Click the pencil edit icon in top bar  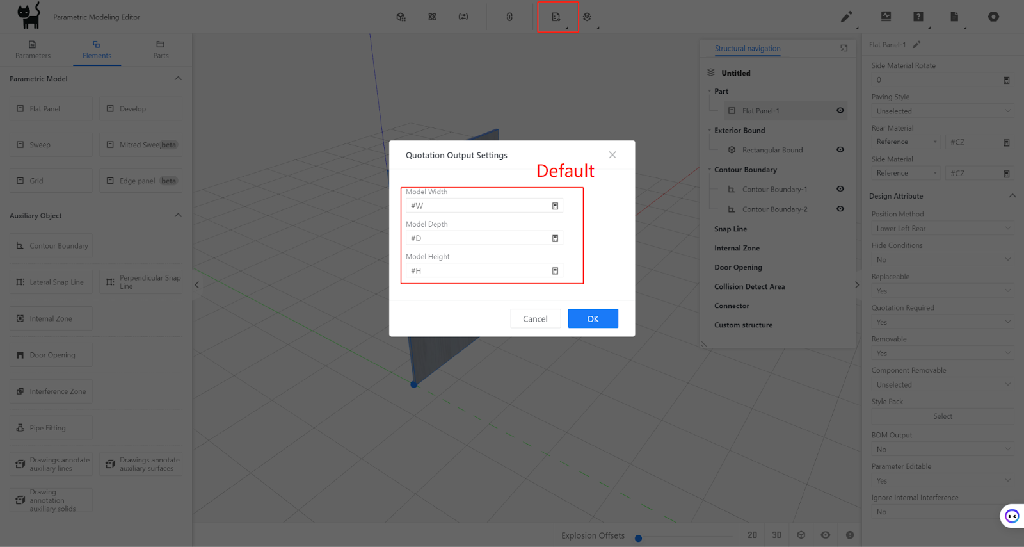click(x=846, y=17)
